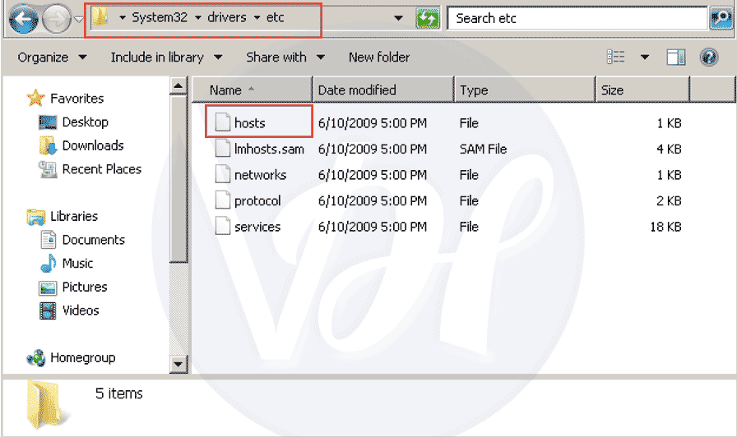
Task: Open the Desktop favorite
Action: 85,122
